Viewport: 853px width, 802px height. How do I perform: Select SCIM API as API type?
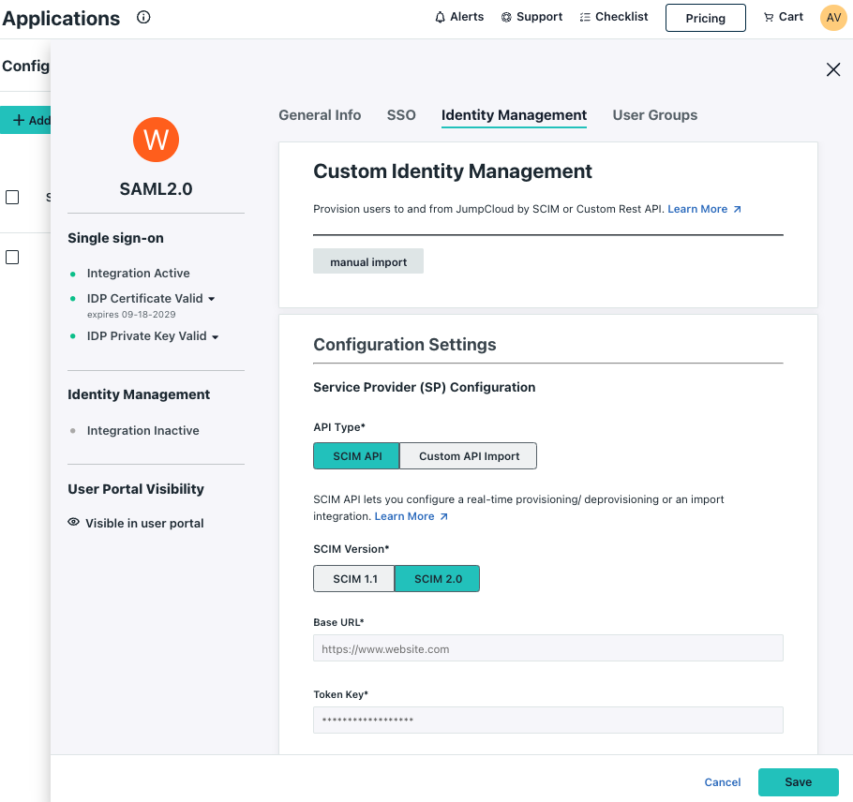(356, 455)
